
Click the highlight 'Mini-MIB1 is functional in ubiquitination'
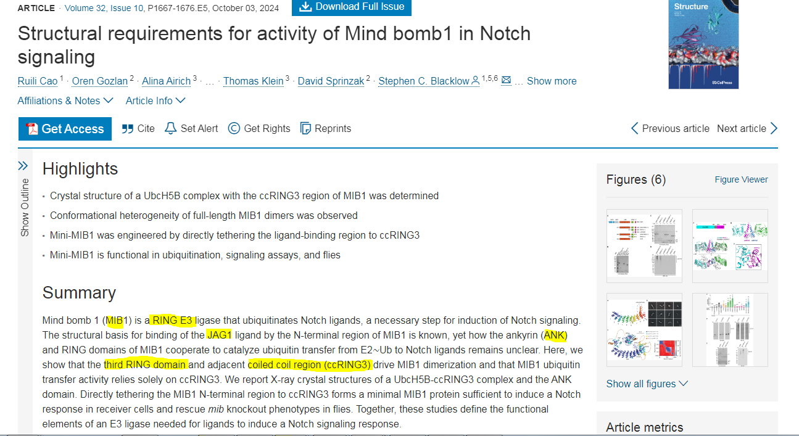pyautogui.click(x=195, y=255)
